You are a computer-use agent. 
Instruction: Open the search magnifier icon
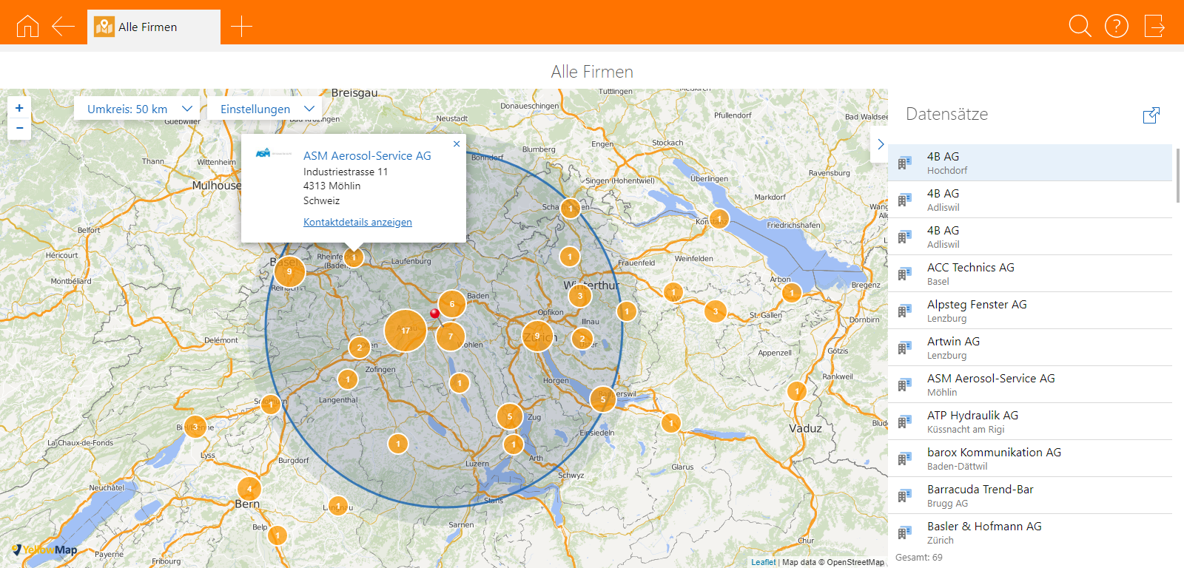click(x=1080, y=26)
